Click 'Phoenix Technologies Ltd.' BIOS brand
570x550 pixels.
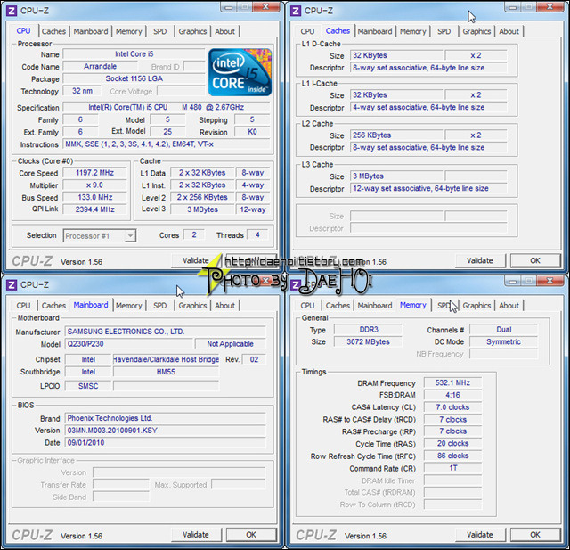tap(166, 418)
